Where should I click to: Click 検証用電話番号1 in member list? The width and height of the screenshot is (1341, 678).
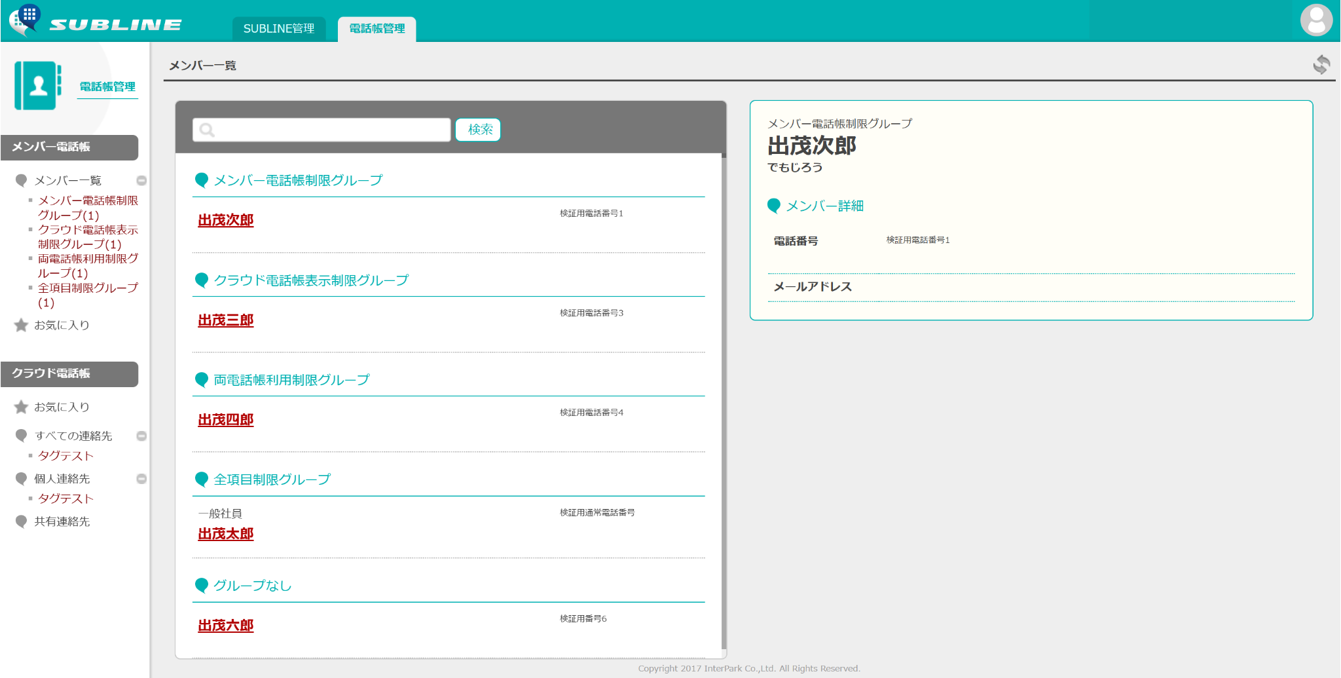tap(591, 214)
